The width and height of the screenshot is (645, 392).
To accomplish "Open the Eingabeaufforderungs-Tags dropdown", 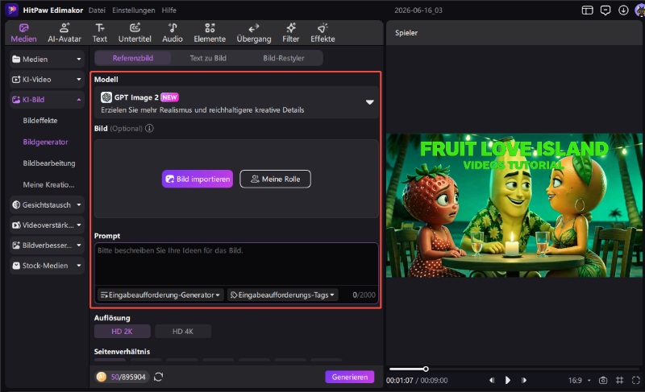I will [x=283, y=295].
